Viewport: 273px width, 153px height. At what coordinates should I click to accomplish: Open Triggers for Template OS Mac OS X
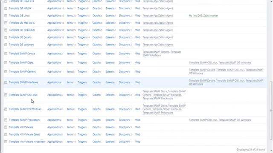coord(82,23)
